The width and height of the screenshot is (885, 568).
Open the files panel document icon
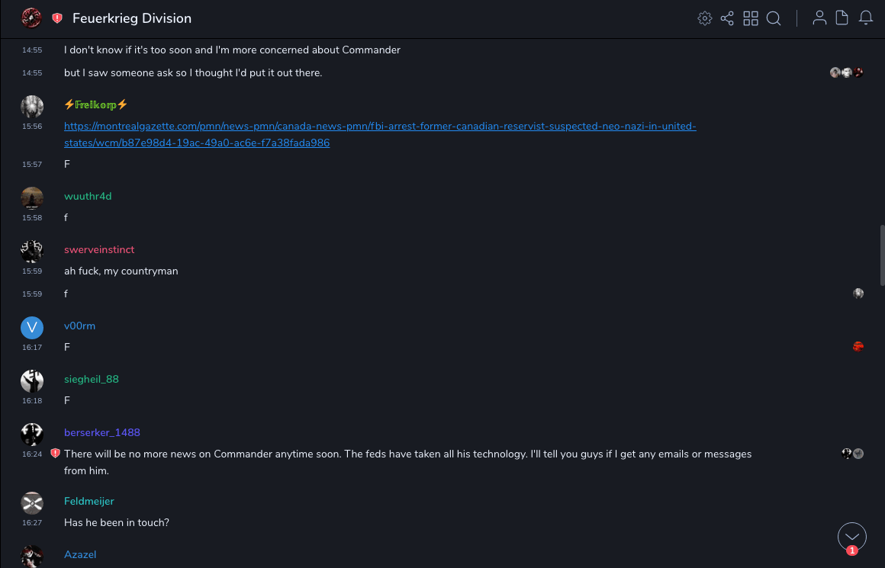(x=842, y=18)
